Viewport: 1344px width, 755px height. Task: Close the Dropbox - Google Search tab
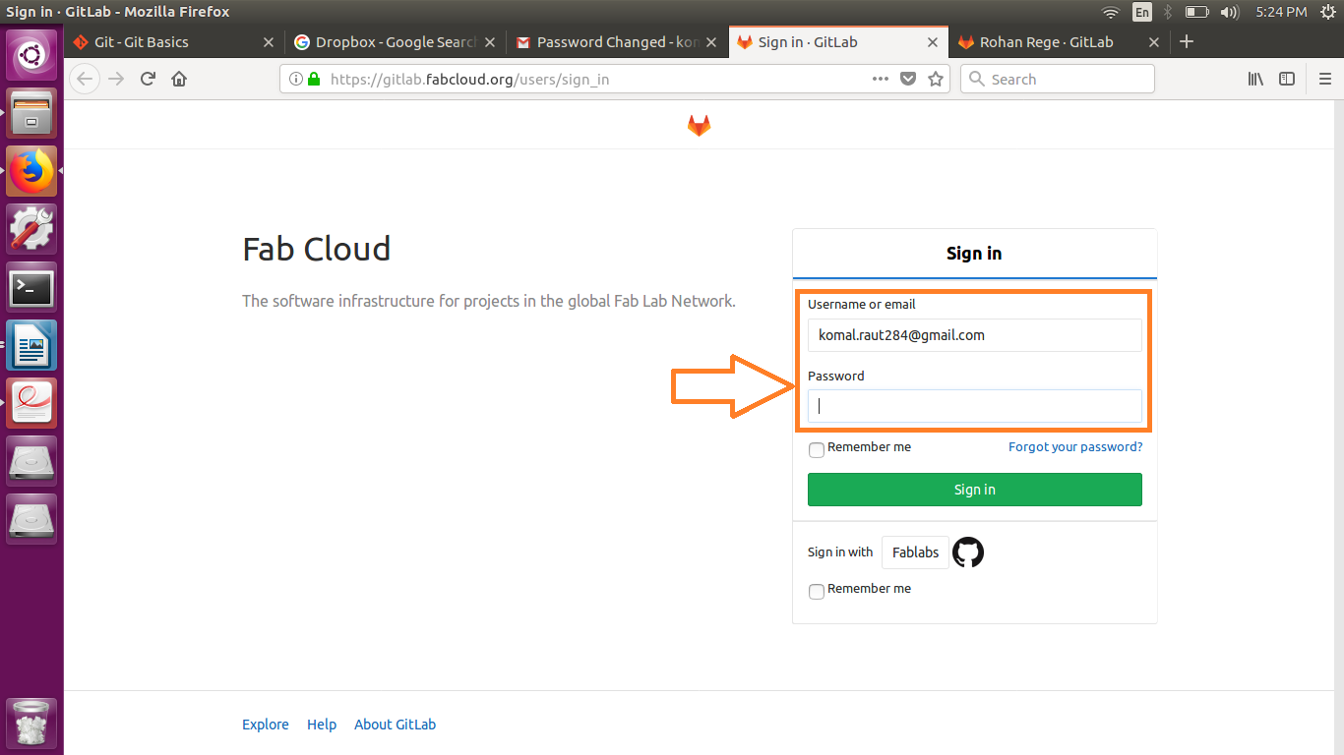(490, 42)
